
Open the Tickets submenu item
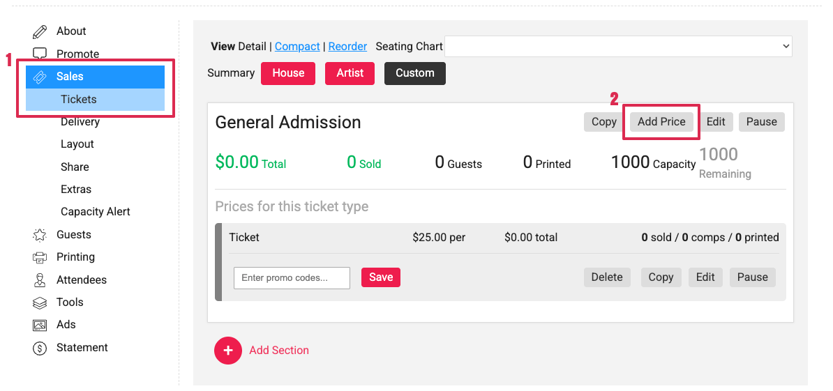78,100
